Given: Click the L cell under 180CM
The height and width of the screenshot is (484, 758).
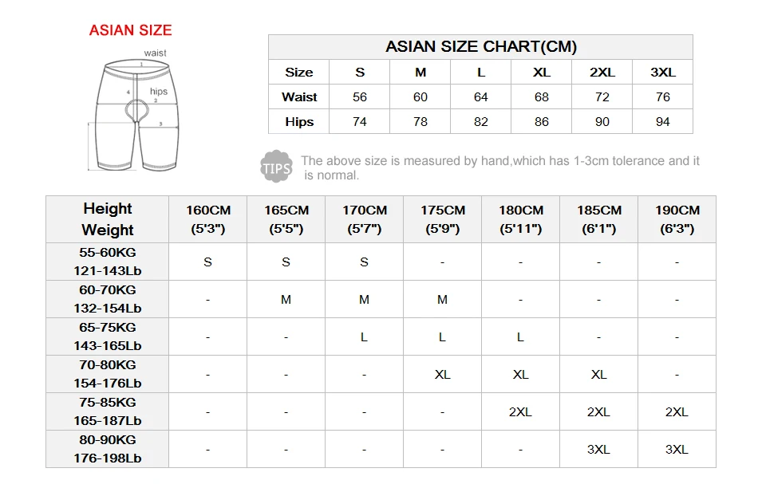Looking at the screenshot, I should (521, 337).
